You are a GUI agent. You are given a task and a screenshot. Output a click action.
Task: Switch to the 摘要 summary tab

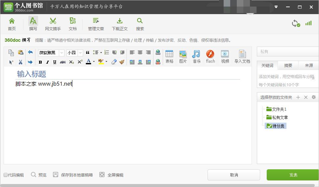coord(288,65)
